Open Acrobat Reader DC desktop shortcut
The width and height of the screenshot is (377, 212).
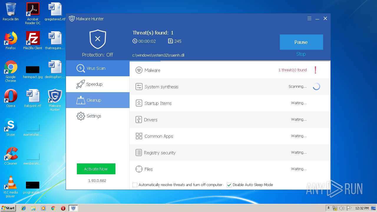tap(33, 14)
